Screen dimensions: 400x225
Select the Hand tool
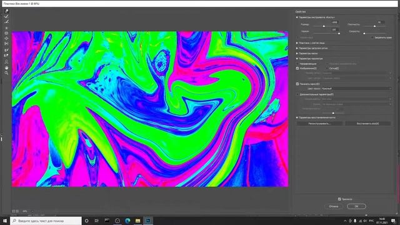6,67
